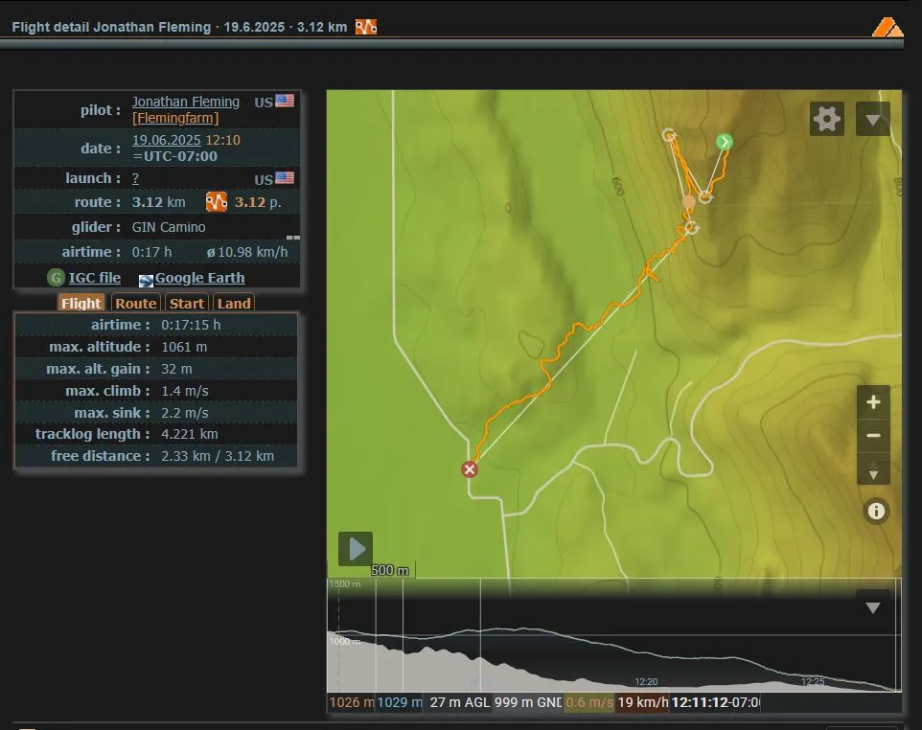The image size is (922, 730).
Task: Open map settings gear icon
Action: (827, 120)
